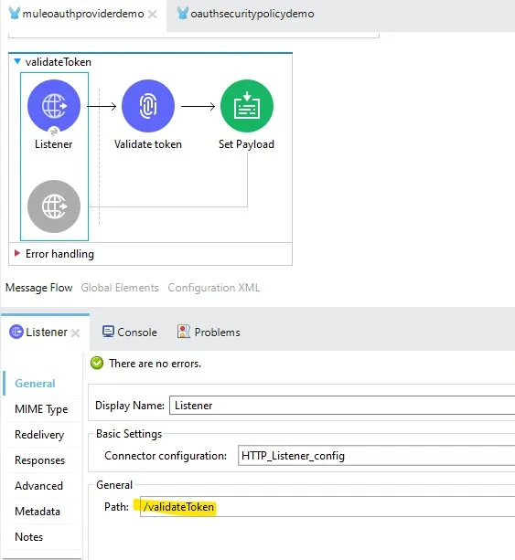Switch to Global Elements view
This screenshot has height=560, width=515.
[x=120, y=288]
